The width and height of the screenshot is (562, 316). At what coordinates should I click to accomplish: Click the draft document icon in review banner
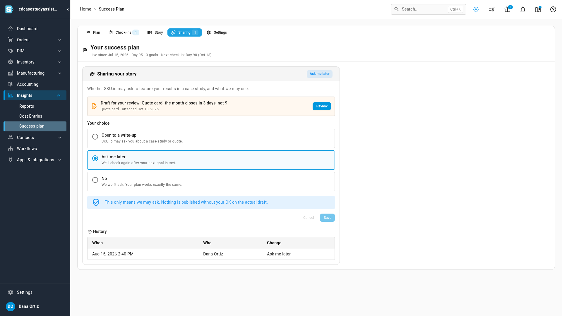94,106
